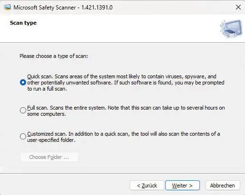Click the "some computers." text line
Image resolution: width=245 pixels, height=195 pixels.
click(x=47, y=114)
